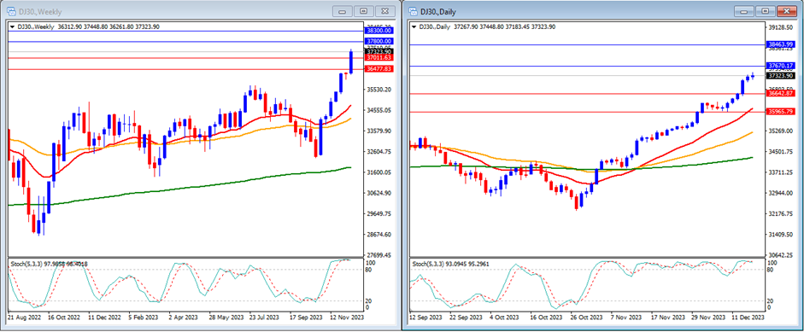Click the 11 Dec 2022 date label

click(x=104, y=317)
